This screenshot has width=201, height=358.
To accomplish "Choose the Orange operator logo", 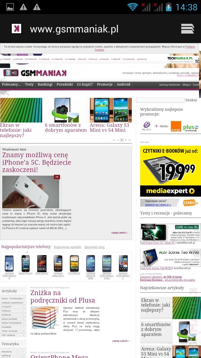I will (x=176, y=126).
